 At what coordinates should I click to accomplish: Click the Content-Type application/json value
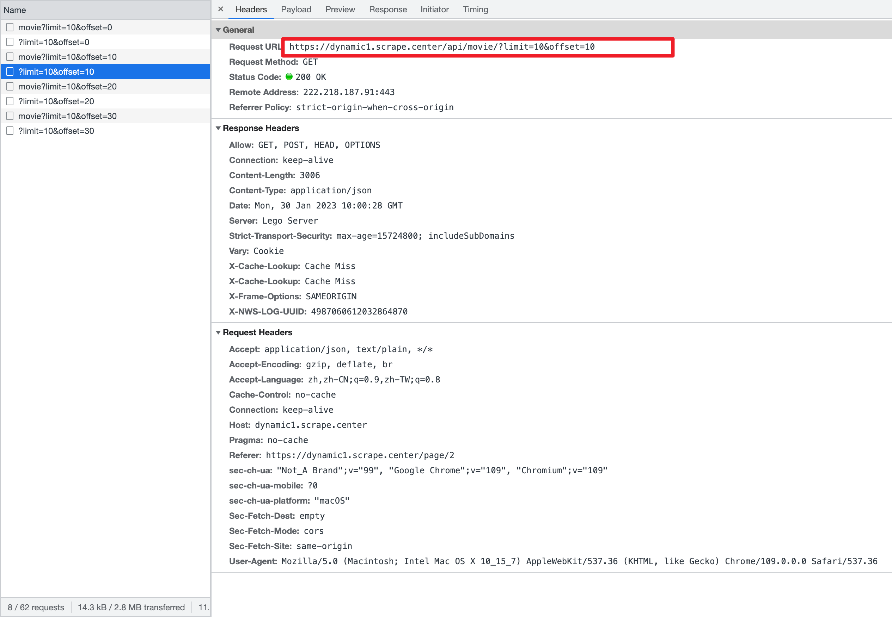(331, 190)
